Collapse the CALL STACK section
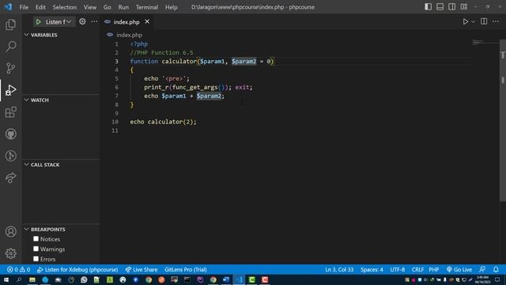This screenshot has width=506, height=285. (x=26, y=165)
